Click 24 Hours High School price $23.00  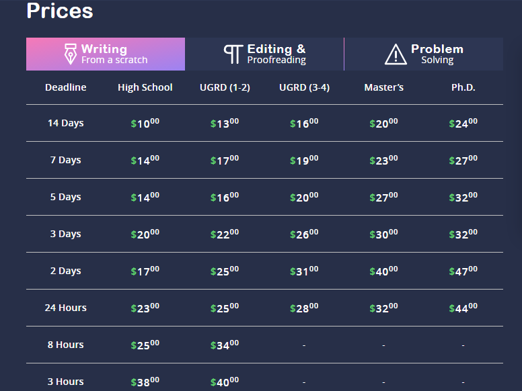145,308
